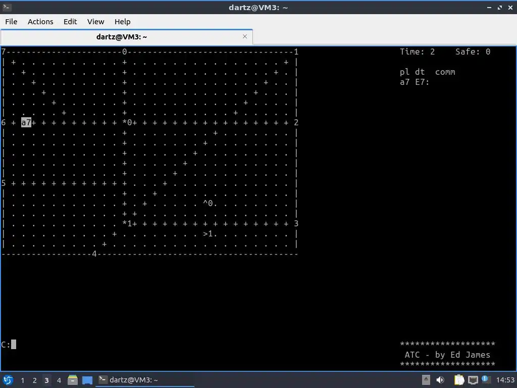The width and height of the screenshot is (517, 388).
Task: Close the dartz@VM3 tab with its X
Action: click(245, 36)
